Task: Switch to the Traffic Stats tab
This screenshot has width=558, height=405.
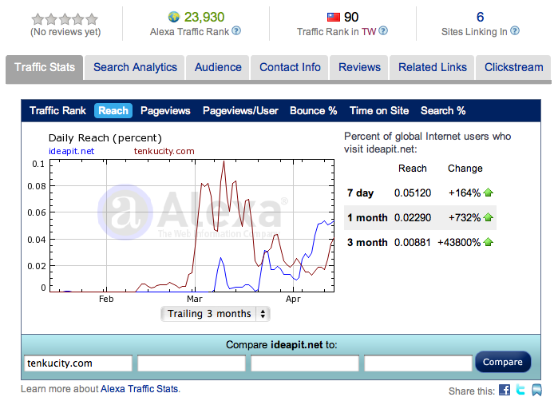Action: point(45,67)
